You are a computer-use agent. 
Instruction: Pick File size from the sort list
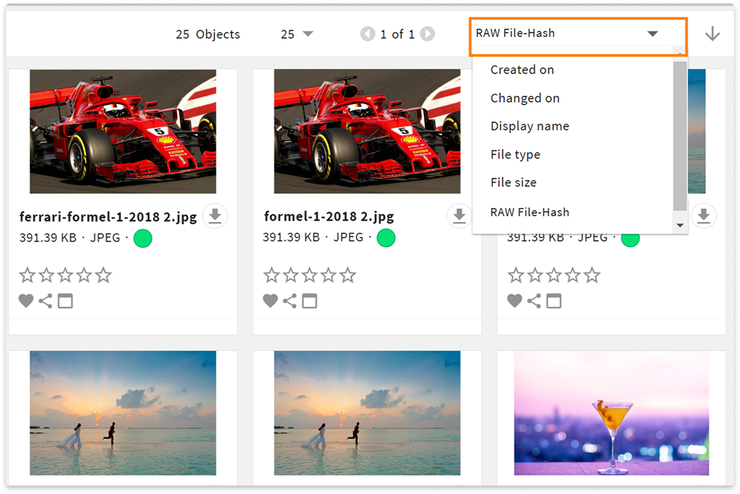pos(514,182)
